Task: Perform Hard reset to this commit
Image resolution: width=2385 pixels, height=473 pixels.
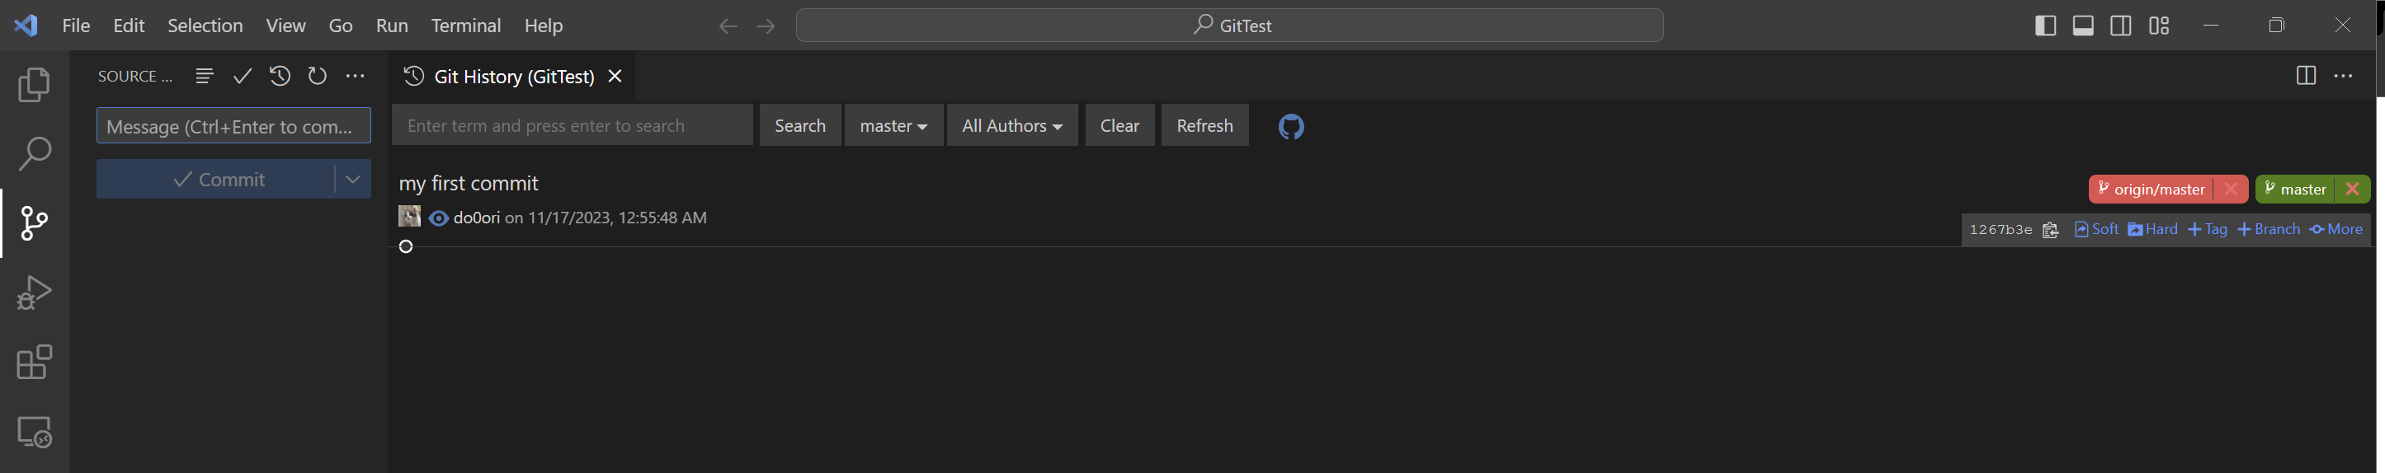Action: [x=2152, y=230]
